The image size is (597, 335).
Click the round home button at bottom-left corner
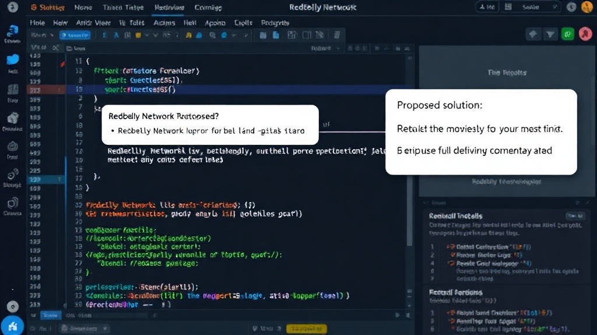coord(13,326)
